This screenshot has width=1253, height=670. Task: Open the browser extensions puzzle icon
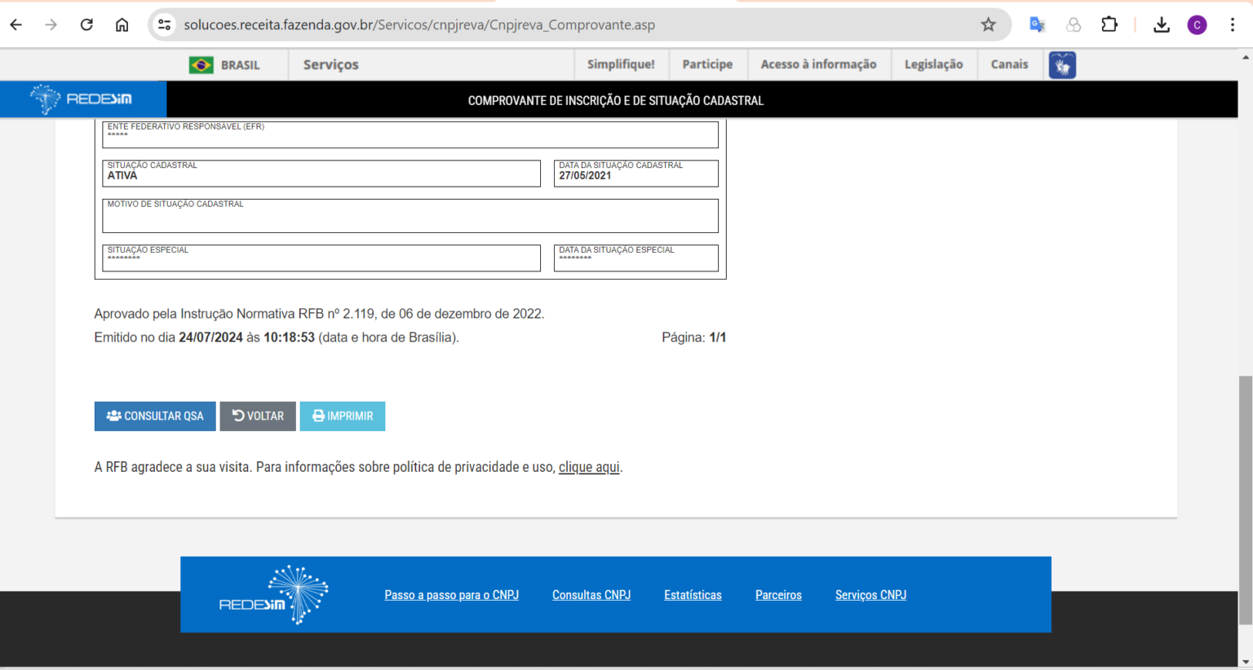(x=1109, y=24)
